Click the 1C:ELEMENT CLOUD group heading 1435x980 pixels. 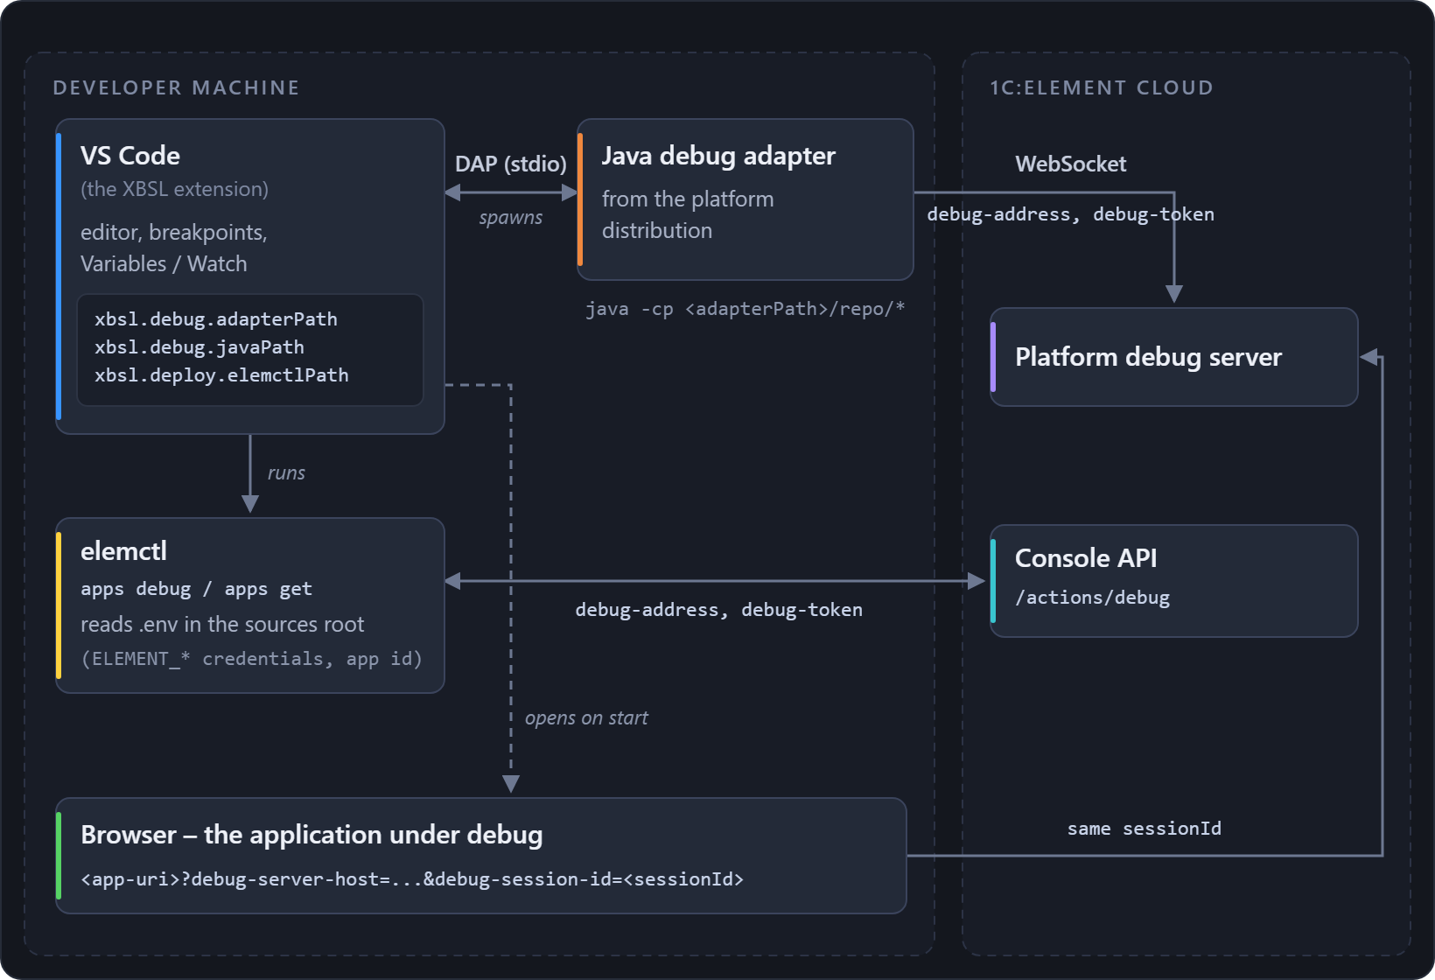point(1102,87)
